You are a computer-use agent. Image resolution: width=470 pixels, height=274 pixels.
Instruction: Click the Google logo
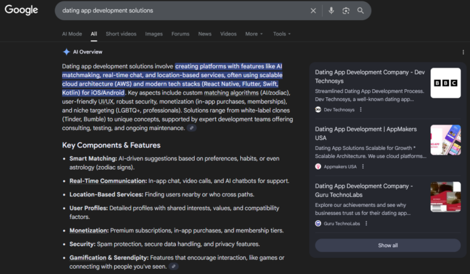21,10
